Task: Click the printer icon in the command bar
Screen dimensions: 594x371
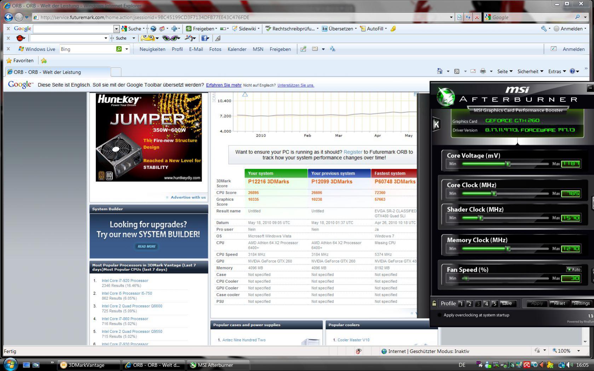Action: (483, 71)
